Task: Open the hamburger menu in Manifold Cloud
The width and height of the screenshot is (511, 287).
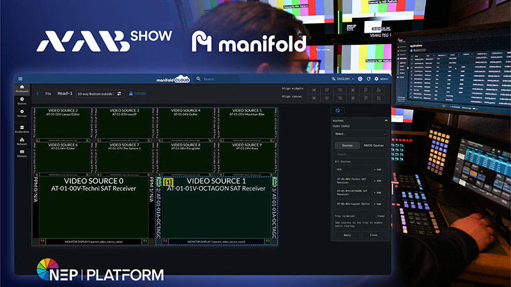Action: click(20, 79)
